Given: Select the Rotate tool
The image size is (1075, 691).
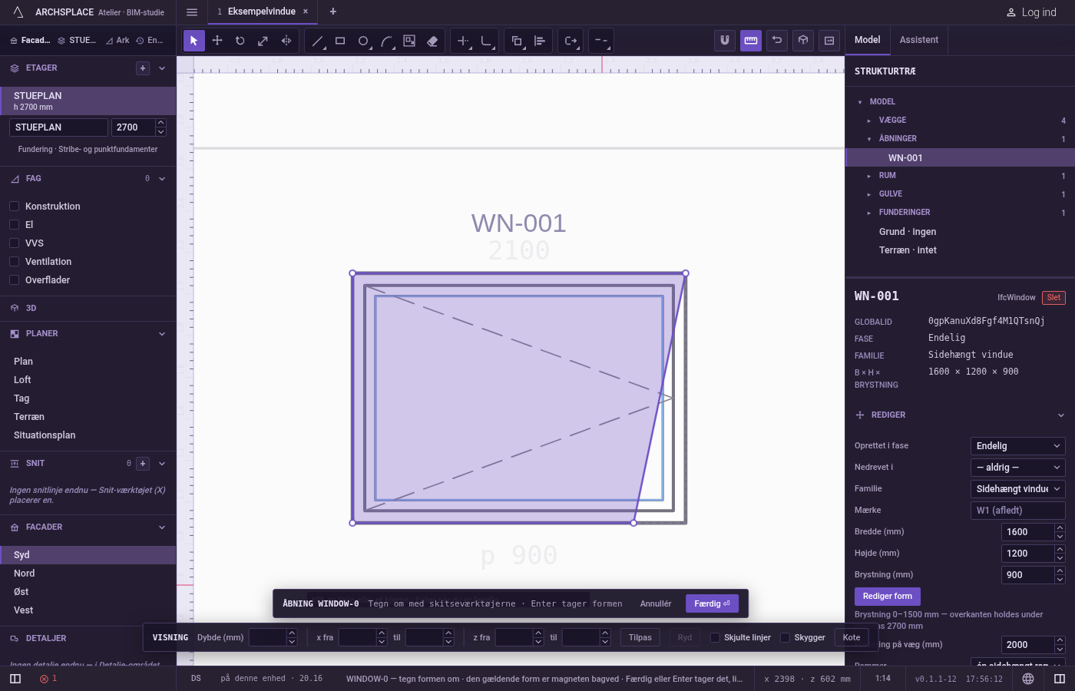Looking at the screenshot, I should [x=240, y=41].
